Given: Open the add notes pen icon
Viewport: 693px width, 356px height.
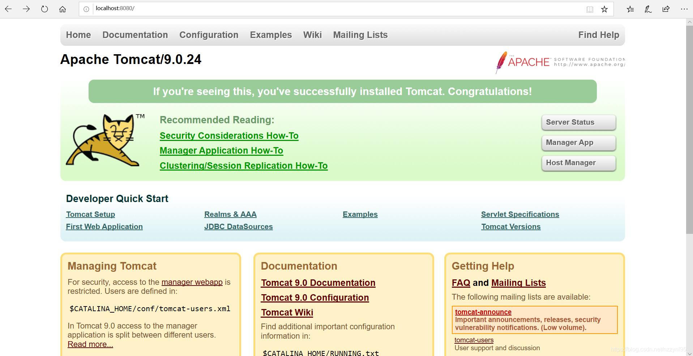Looking at the screenshot, I should pos(648,9).
